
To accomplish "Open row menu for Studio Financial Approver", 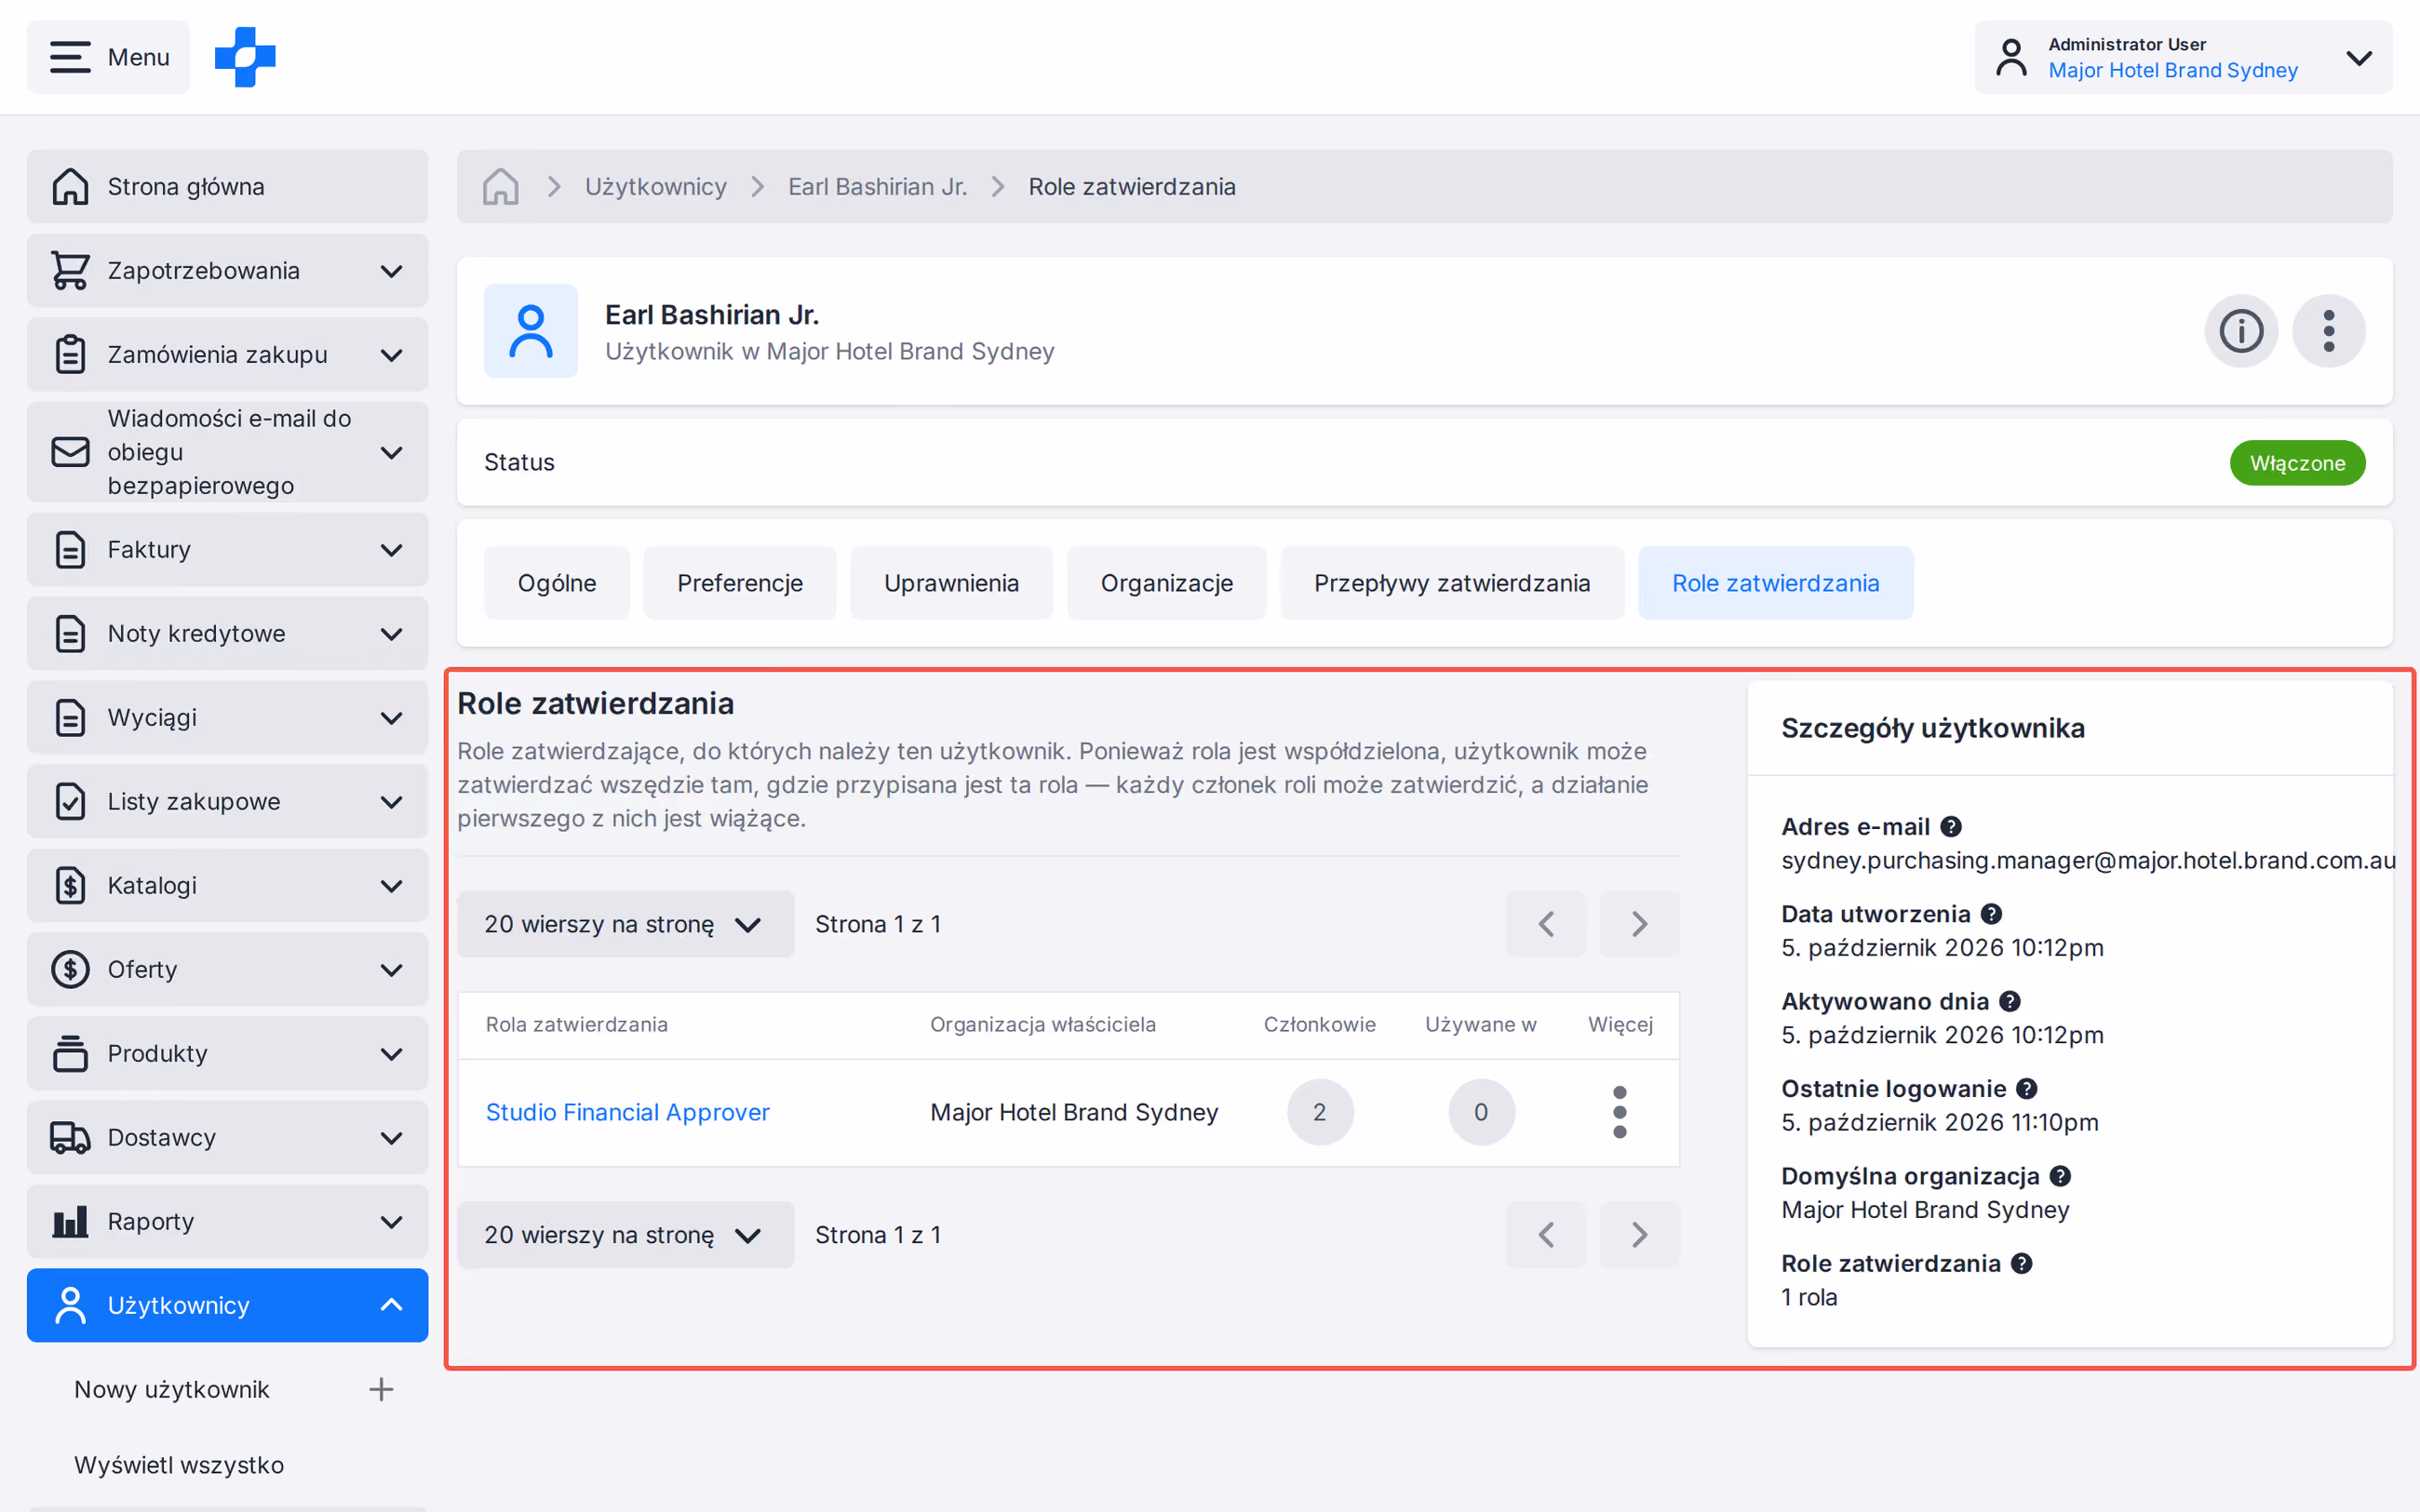I will pos(1620,1112).
